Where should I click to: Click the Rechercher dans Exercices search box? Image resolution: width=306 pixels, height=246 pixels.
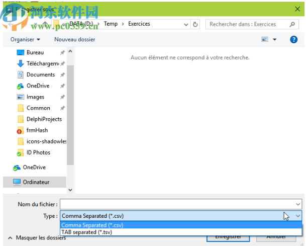pyautogui.click(x=252, y=24)
